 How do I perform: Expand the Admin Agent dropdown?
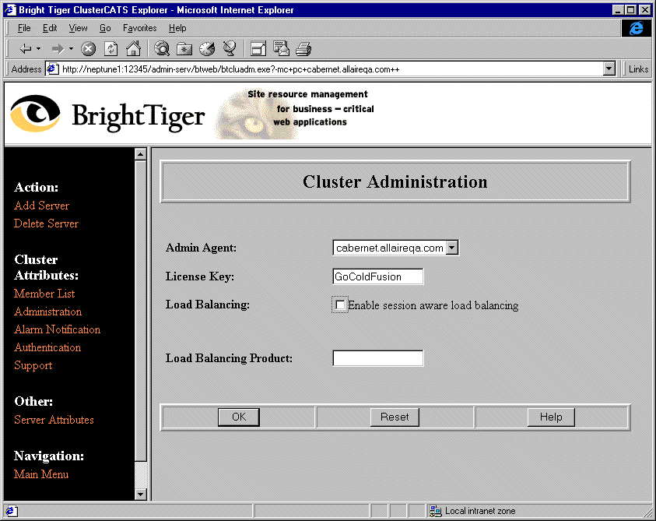[x=452, y=248]
